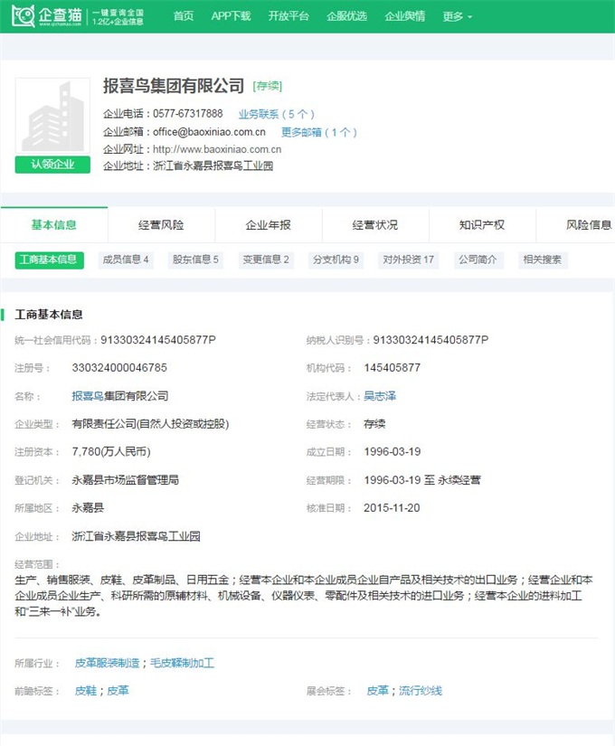
Task: Click the 流行纱线 exhibition tag
Action: pos(421,690)
